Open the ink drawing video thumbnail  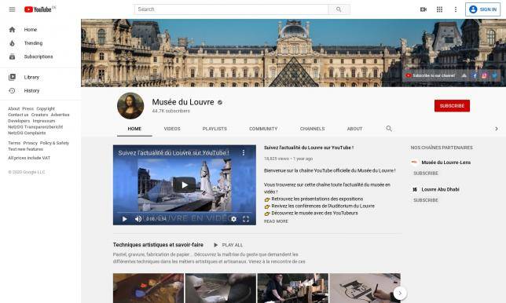pos(365,288)
